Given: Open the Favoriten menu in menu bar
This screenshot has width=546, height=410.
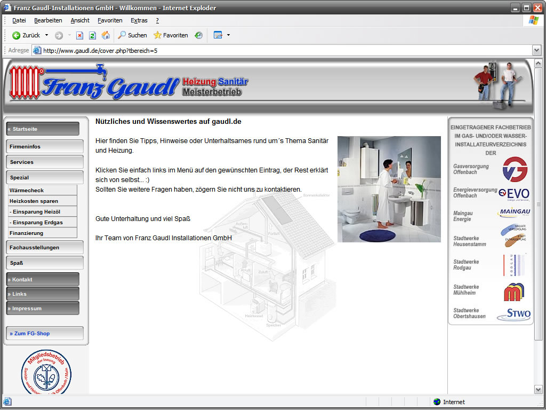Looking at the screenshot, I should (x=110, y=21).
